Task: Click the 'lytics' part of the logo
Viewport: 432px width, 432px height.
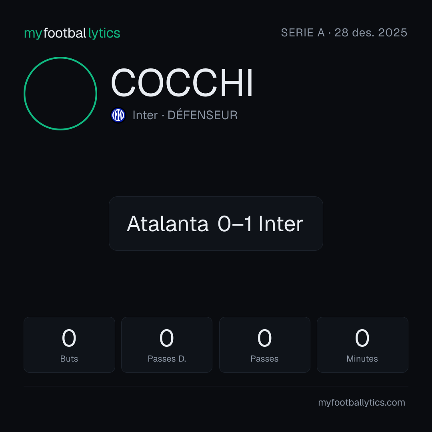Action: tap(104, 33)
